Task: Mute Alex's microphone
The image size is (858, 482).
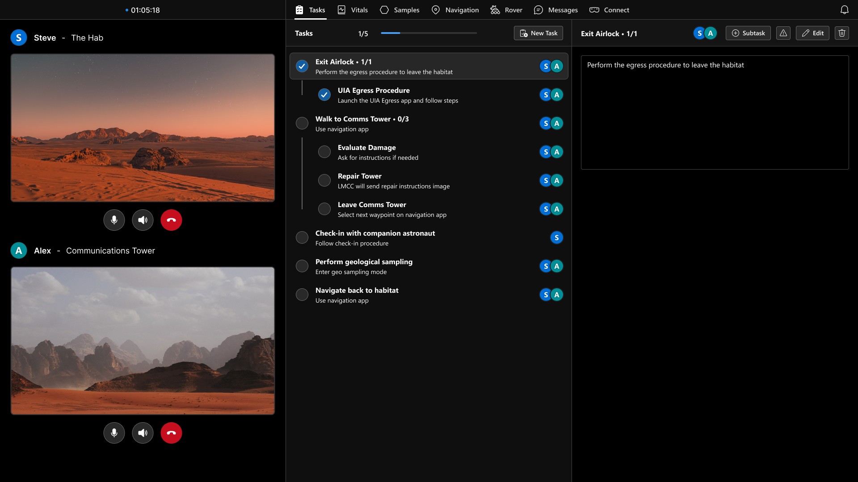Action: [114, 433]
